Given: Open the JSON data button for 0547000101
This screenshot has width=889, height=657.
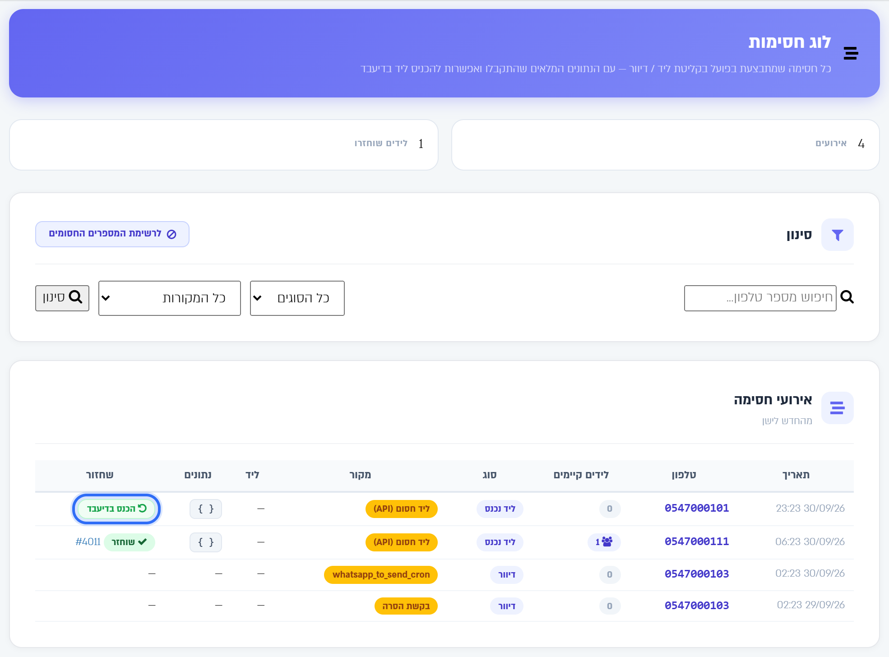Looking at the screenshot, I should [206, 509].
